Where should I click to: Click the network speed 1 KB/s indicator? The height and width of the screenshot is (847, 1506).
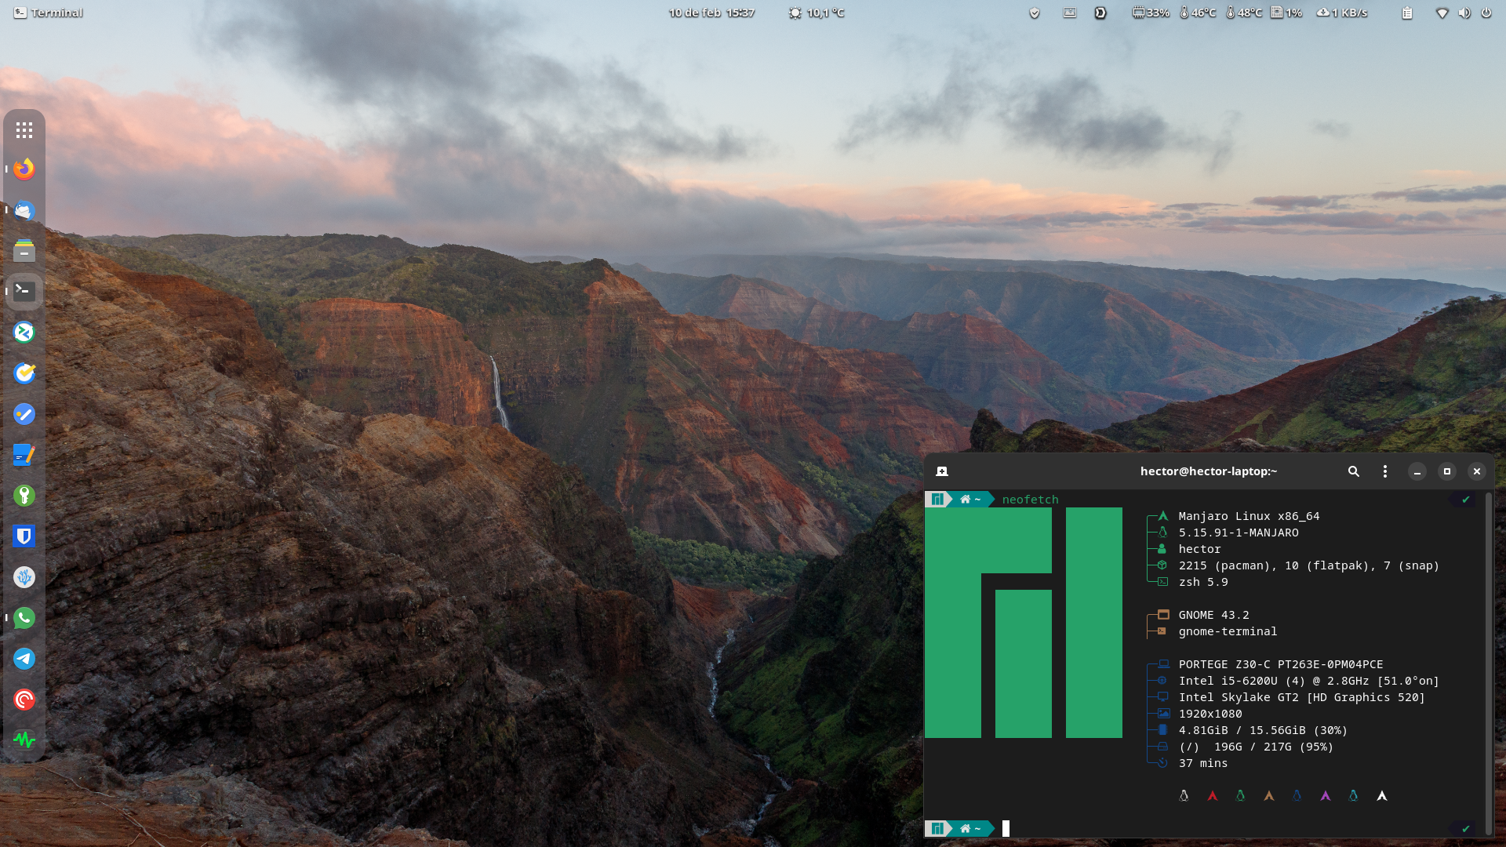click(x=1342, y=13)
